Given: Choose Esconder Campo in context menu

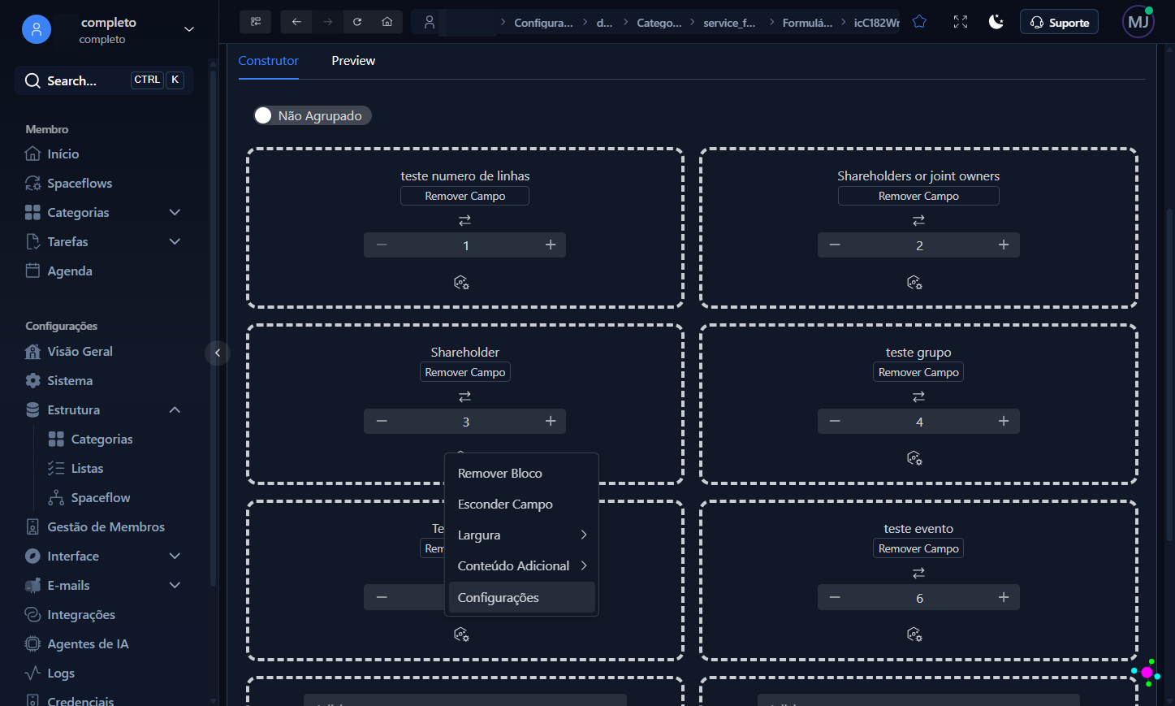Looking at the screenshot, I should [521, 505].
